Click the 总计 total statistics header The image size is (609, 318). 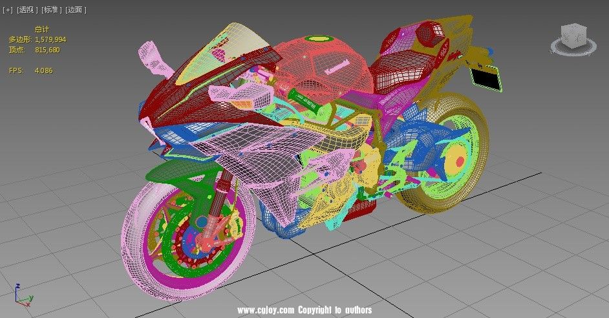pyautogui.click(x=42, y=29)
